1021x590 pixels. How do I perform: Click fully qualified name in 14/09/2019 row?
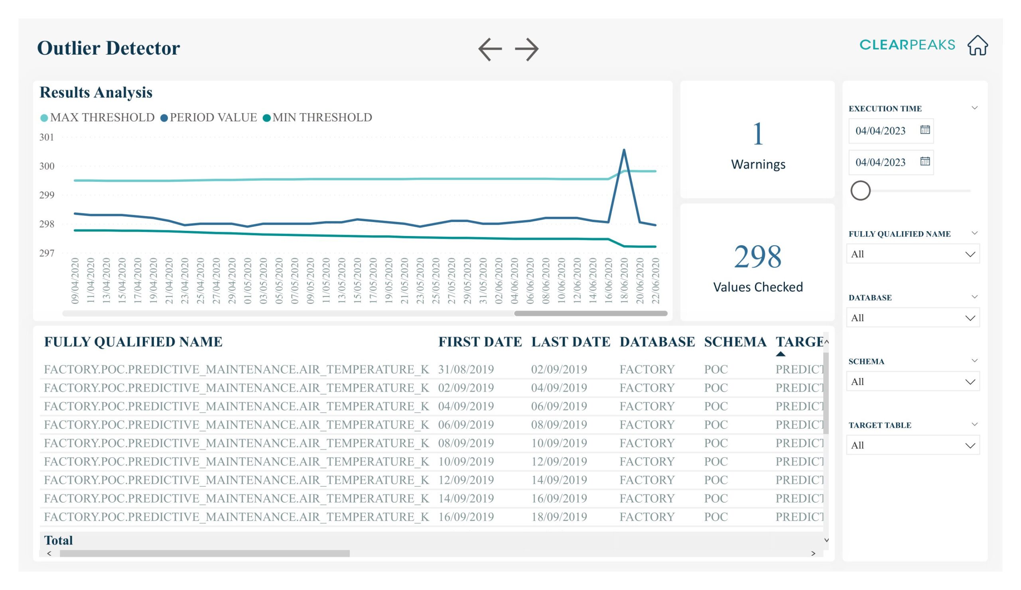coord(236,498)
